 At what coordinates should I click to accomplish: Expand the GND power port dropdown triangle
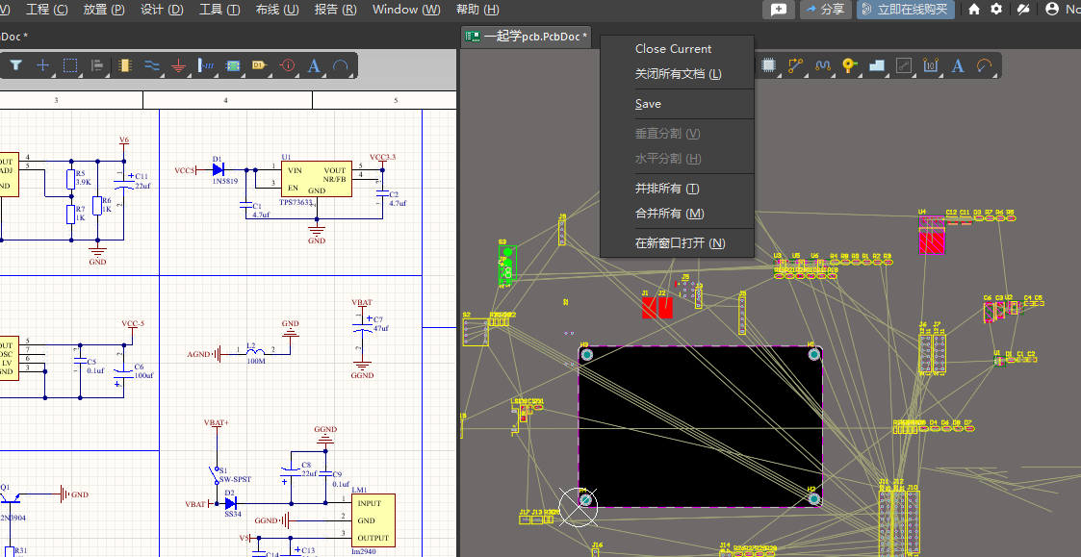click(x=189, y=74)
